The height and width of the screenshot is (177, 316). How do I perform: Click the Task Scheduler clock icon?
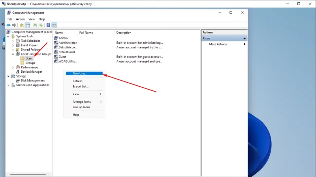[x=18, y=41]
